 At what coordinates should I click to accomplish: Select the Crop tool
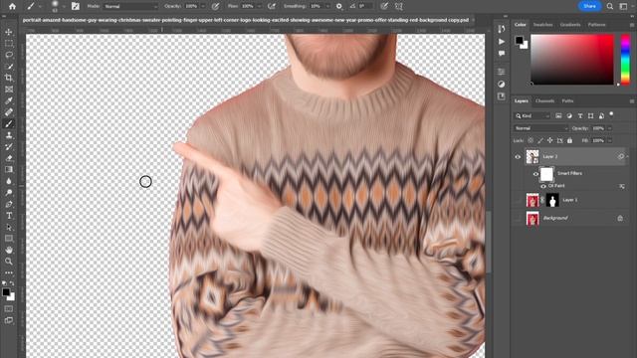(x=9, y=78)
